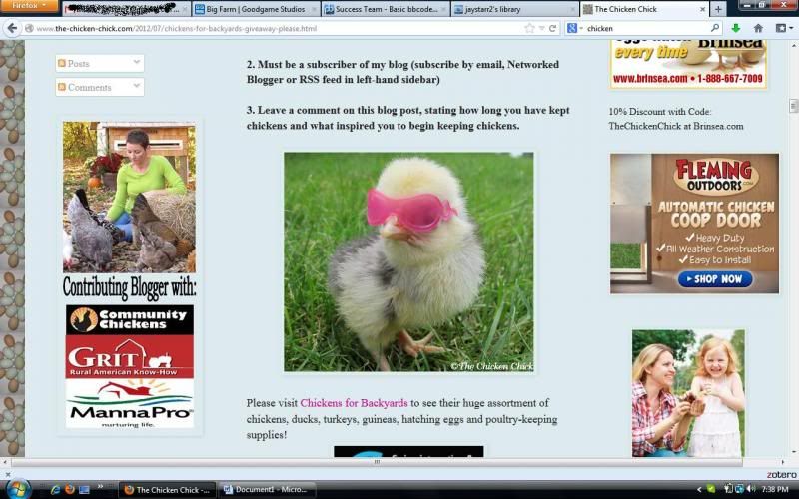Click the Fleming Outdoors coop door ad

coord(694,224)
